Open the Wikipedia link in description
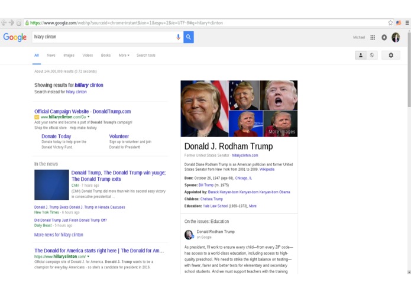This screenshot has width=411, height=292. pos(267,170)
